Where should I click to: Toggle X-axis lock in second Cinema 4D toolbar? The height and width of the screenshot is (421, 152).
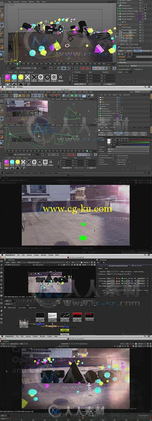coord(33,95)
